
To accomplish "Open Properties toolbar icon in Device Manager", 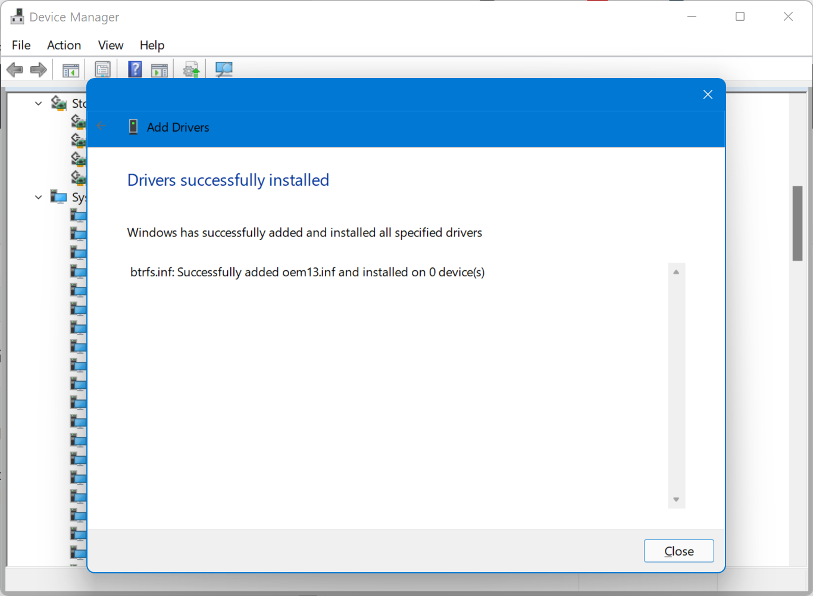I will click(103, 70).
